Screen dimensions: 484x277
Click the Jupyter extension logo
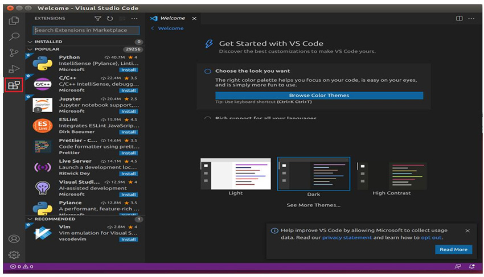(42, 105)
